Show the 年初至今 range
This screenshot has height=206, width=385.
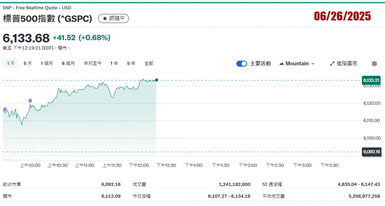pyautogui.click(x=92, y=63)
